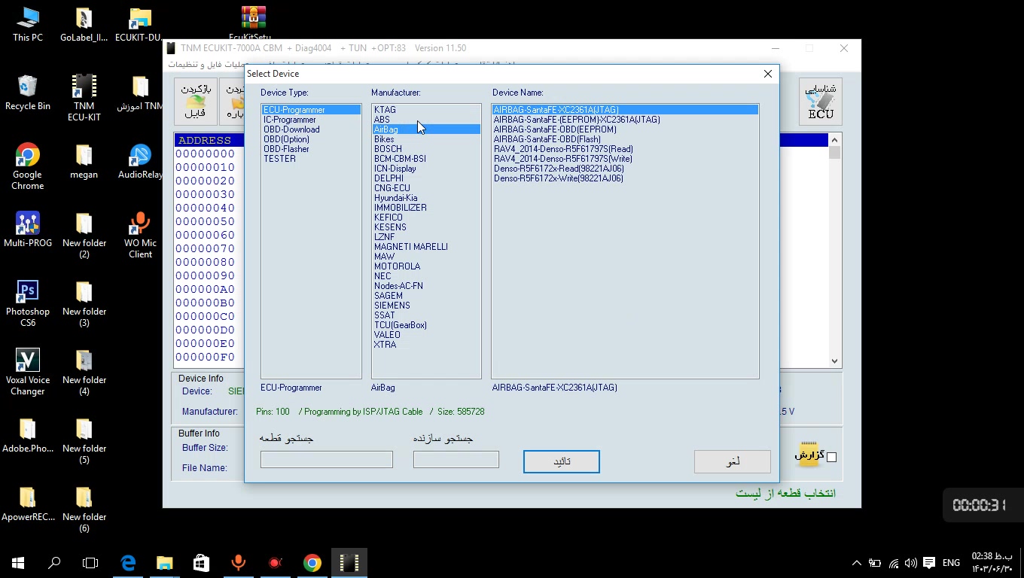Image resolution: width=1024 pixels, height=578 pixels.
Task: Select Denso-R5F6172x-Write(98221AJ06) device
Action: [x=625, y=178]
